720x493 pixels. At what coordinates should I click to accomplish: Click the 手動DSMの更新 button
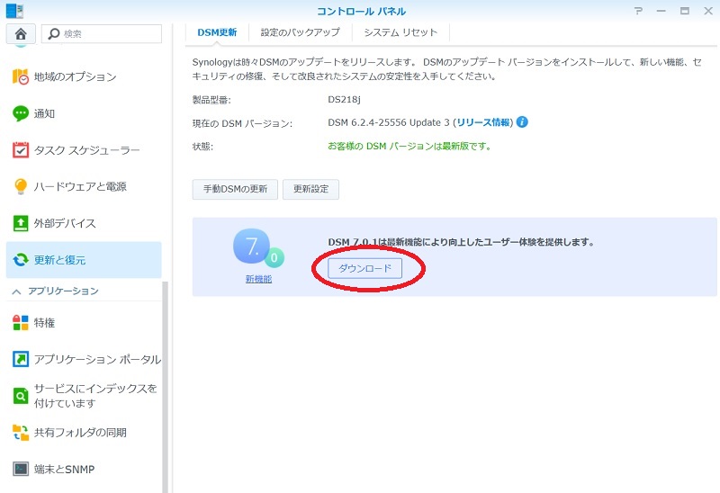(235, 189)
